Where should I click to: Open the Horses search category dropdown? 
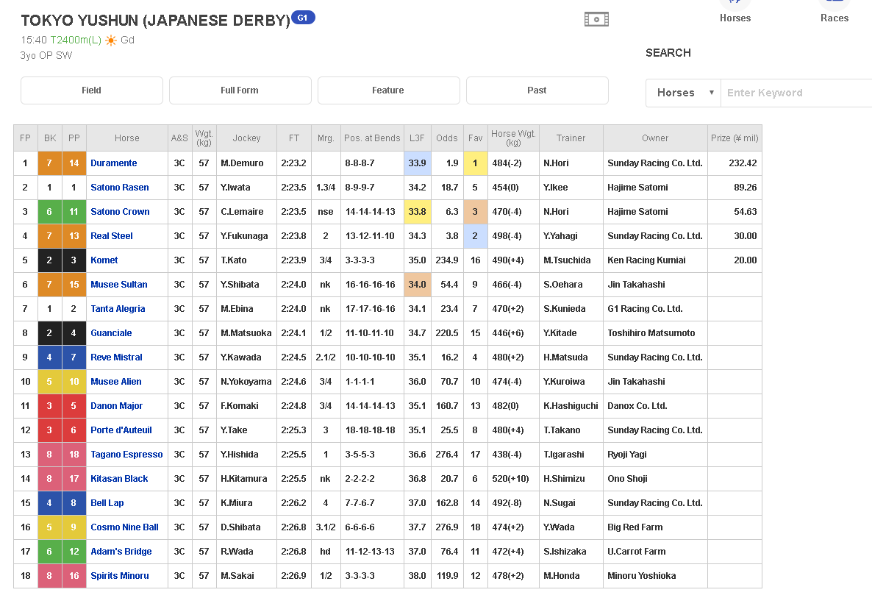pyautogui.click(x=684, y=93)
